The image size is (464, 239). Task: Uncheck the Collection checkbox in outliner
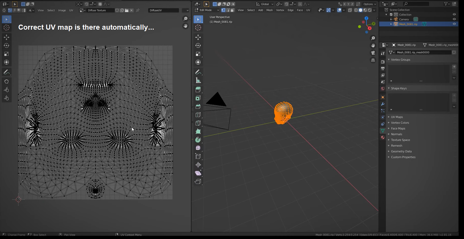(391, 14)
